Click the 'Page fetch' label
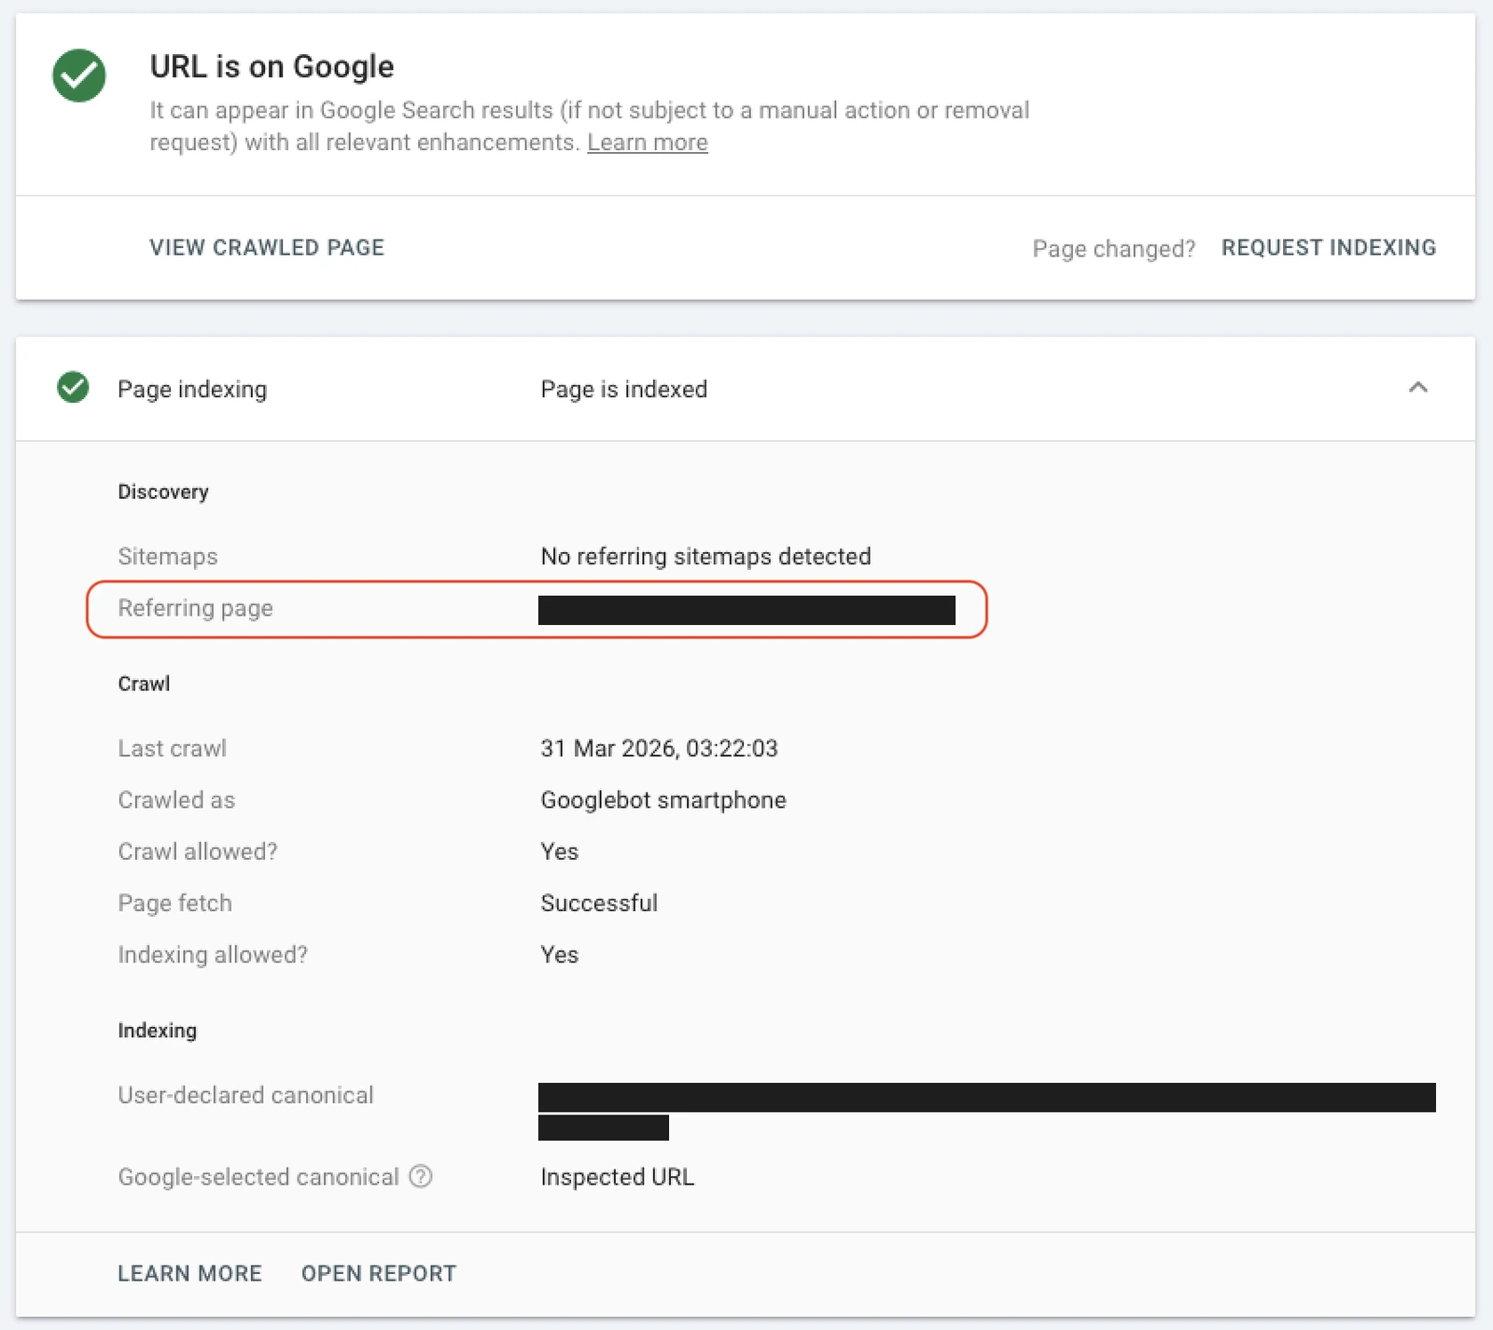 174,903
